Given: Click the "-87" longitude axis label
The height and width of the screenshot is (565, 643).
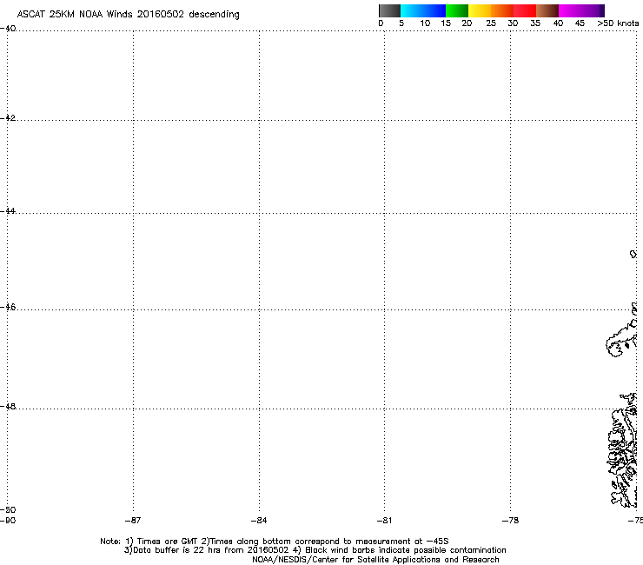Looking at the screenshot, I should pos(133,521).
